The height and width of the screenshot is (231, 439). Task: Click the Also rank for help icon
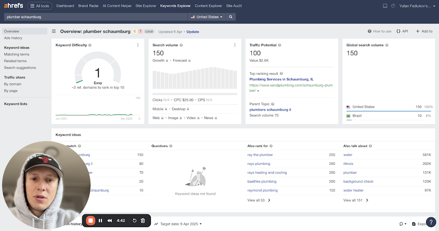tap(271, 146)
